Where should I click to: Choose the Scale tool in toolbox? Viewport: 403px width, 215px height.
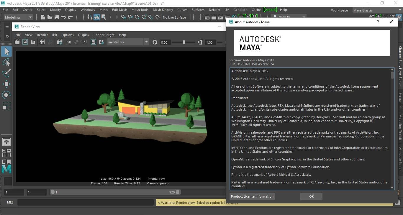[x=6, y=106]
